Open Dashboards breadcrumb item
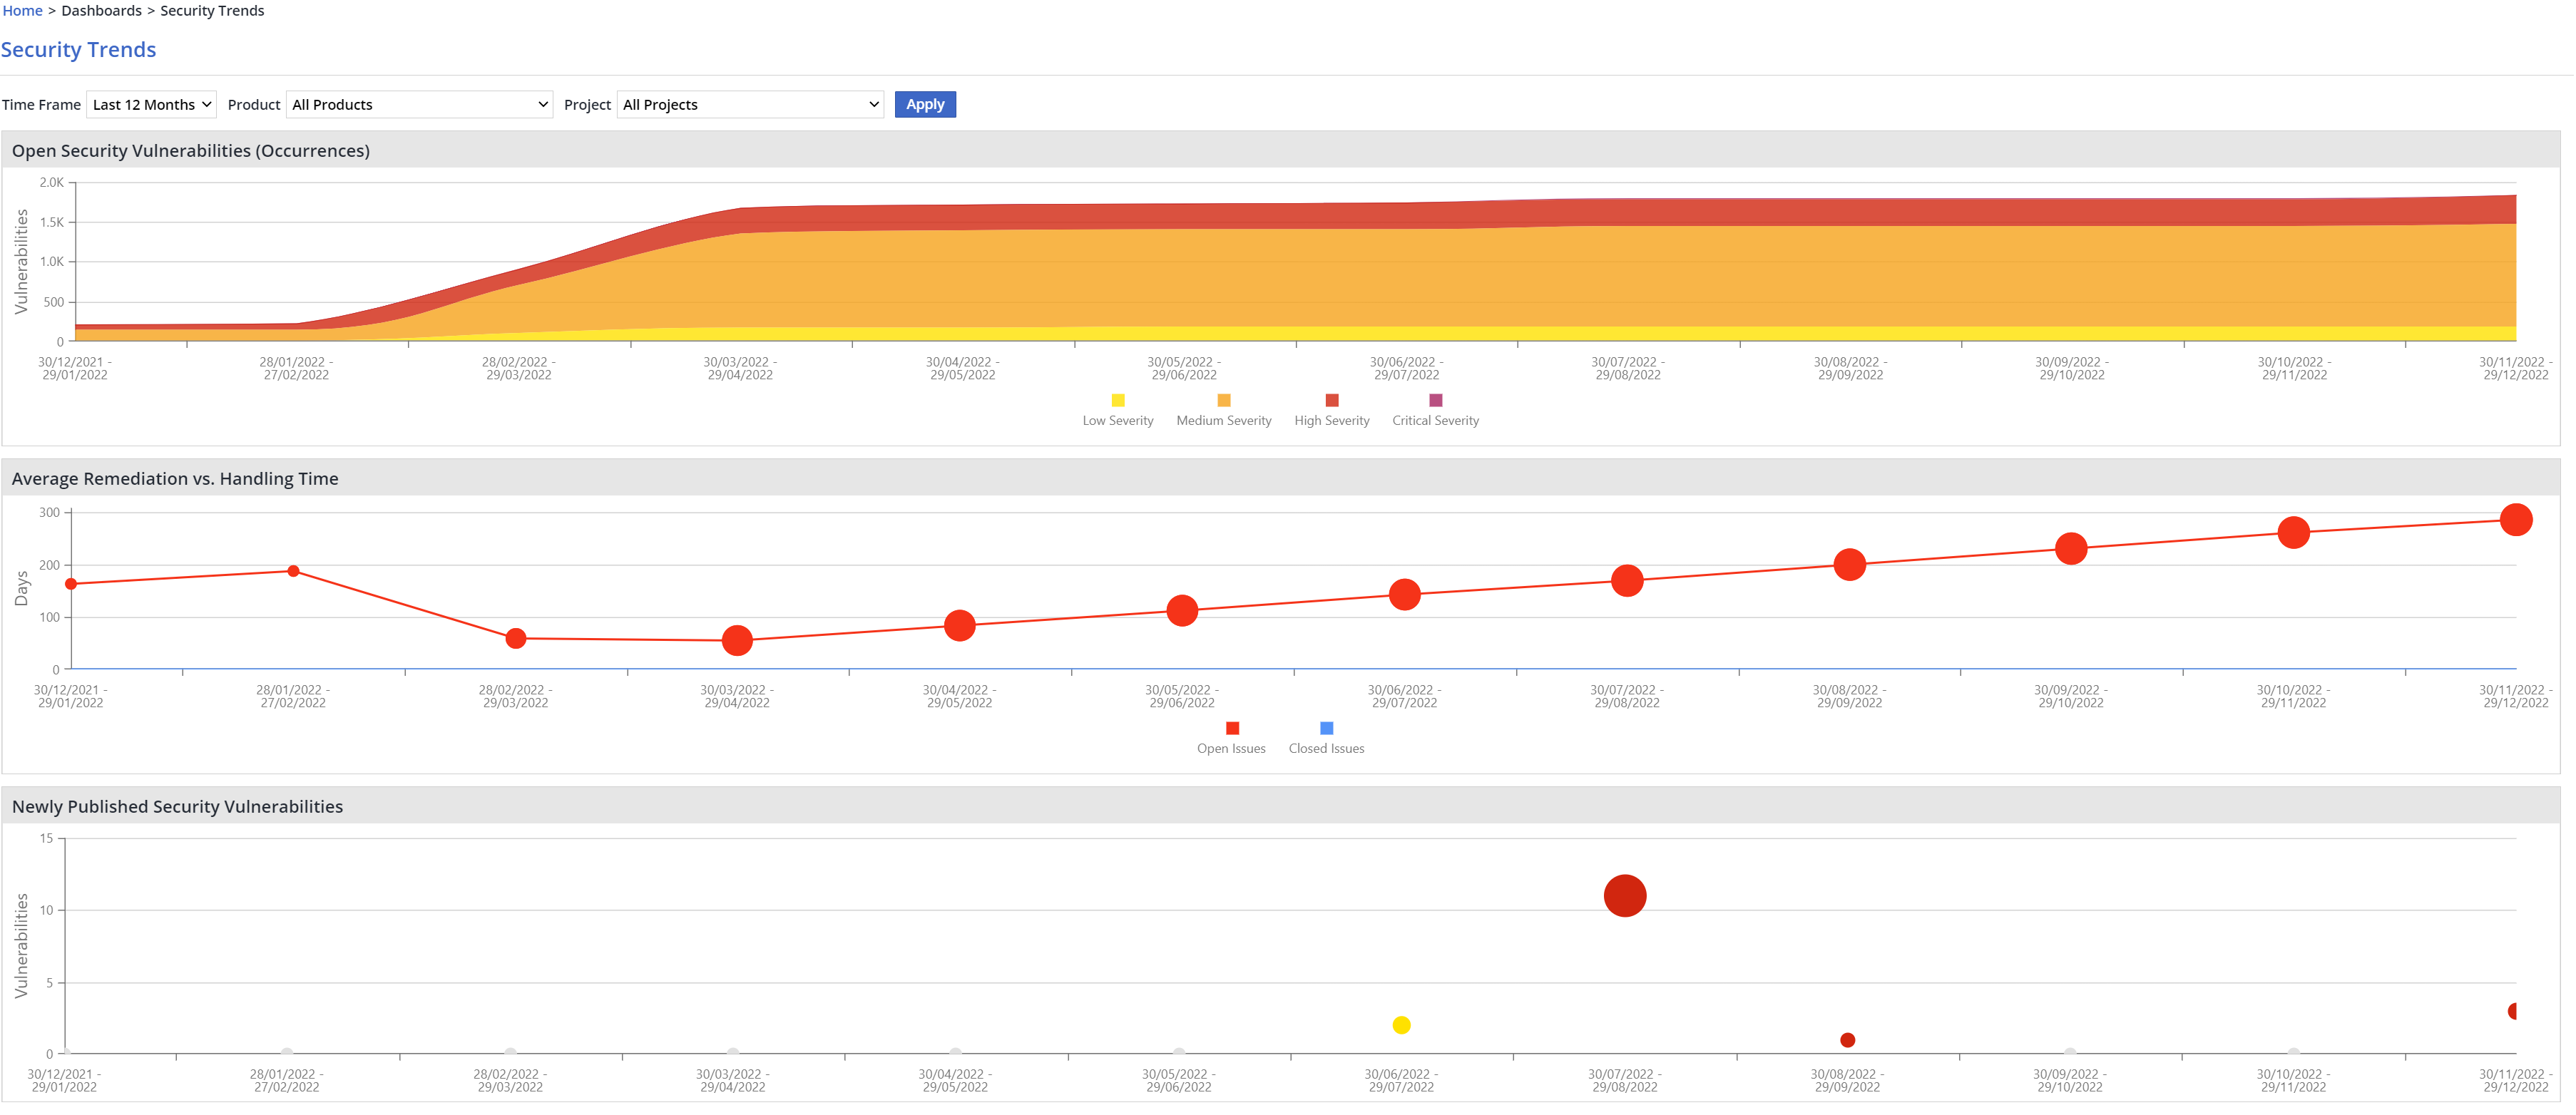This screenshot has height=1115, width=2576. pyautogui.click(x=101, y=11)
